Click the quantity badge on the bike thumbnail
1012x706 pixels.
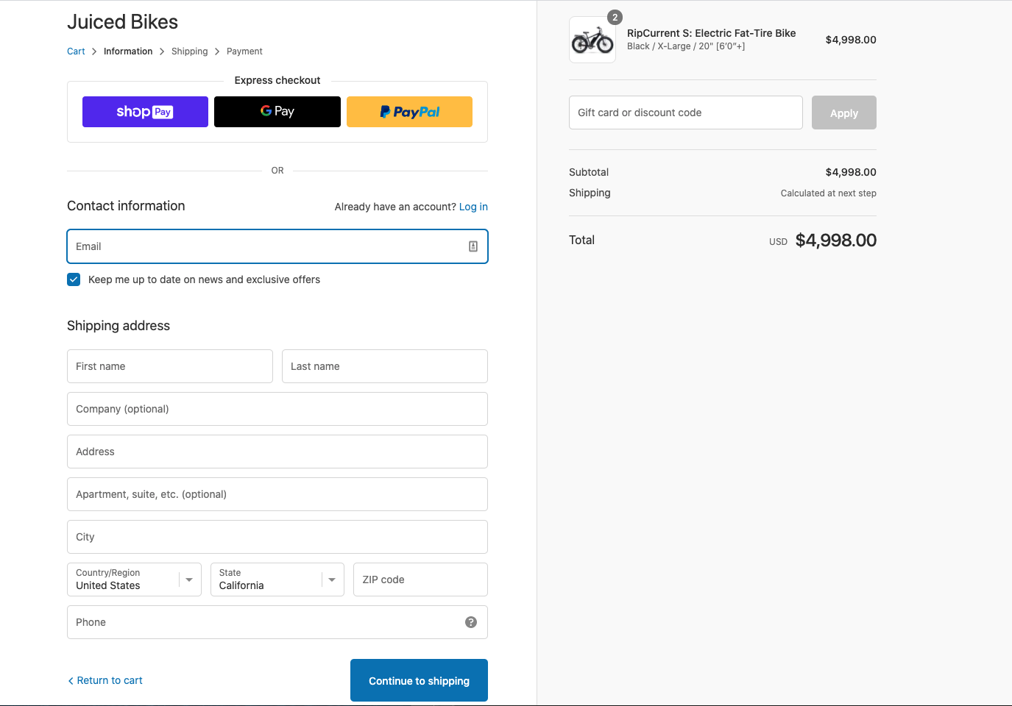[x=615, y=17]
